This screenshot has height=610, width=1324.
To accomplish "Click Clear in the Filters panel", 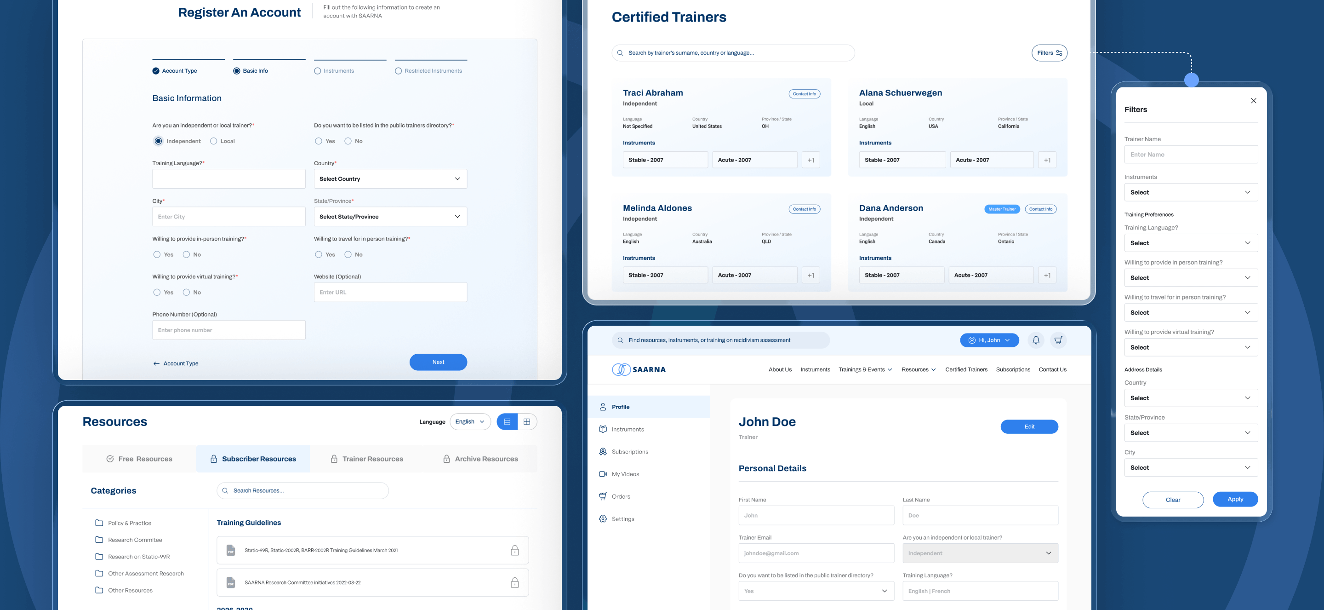I will point(1173,500).
